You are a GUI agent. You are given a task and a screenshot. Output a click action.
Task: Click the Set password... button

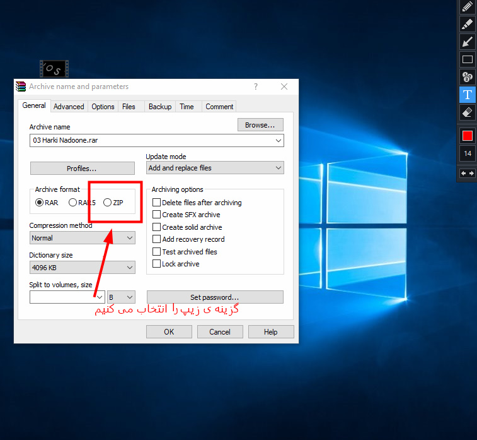coord(215,297)
